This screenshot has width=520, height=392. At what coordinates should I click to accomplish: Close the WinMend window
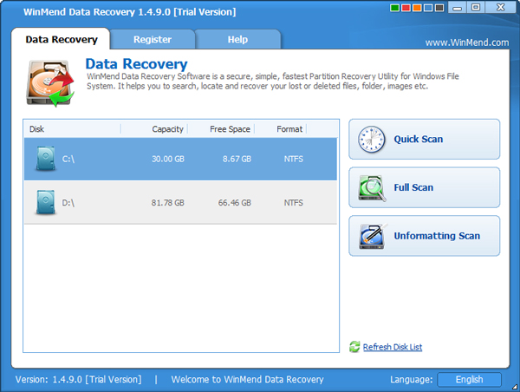(x=500, y=7)
